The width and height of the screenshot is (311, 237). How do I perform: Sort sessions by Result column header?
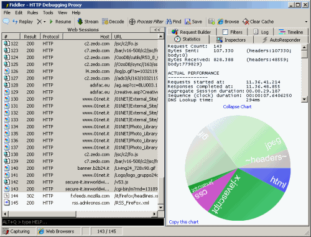[30, 37]
